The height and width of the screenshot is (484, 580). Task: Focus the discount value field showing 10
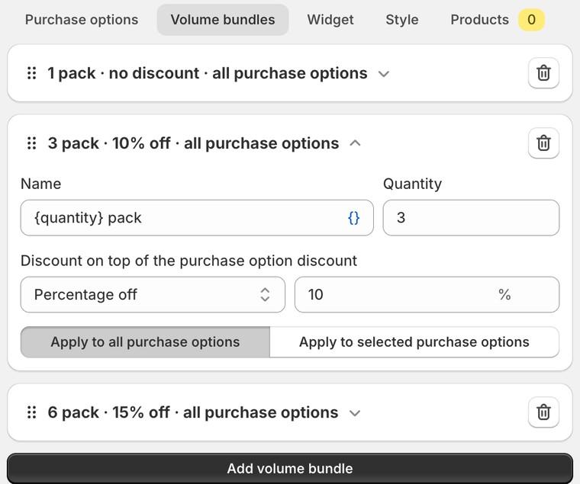coord(427,294)
